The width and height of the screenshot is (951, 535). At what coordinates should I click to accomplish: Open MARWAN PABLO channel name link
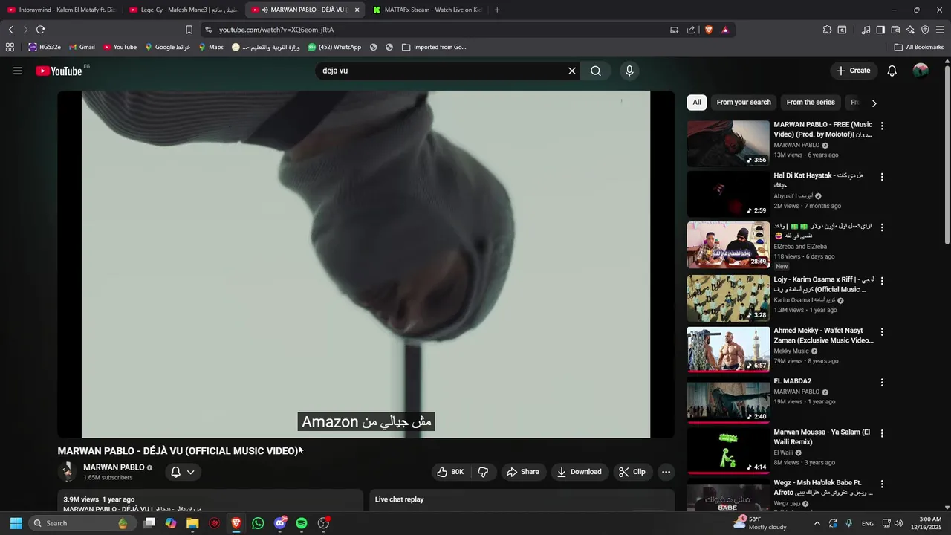pyautogui.click(x=114, y=467)
